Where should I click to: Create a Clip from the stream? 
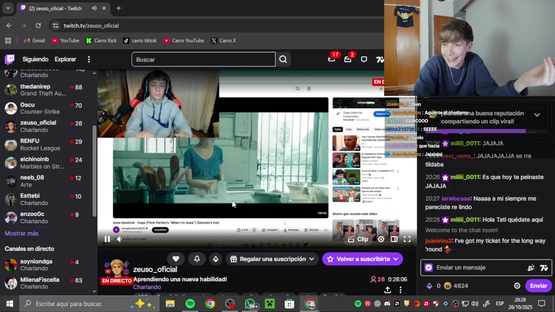358,239
